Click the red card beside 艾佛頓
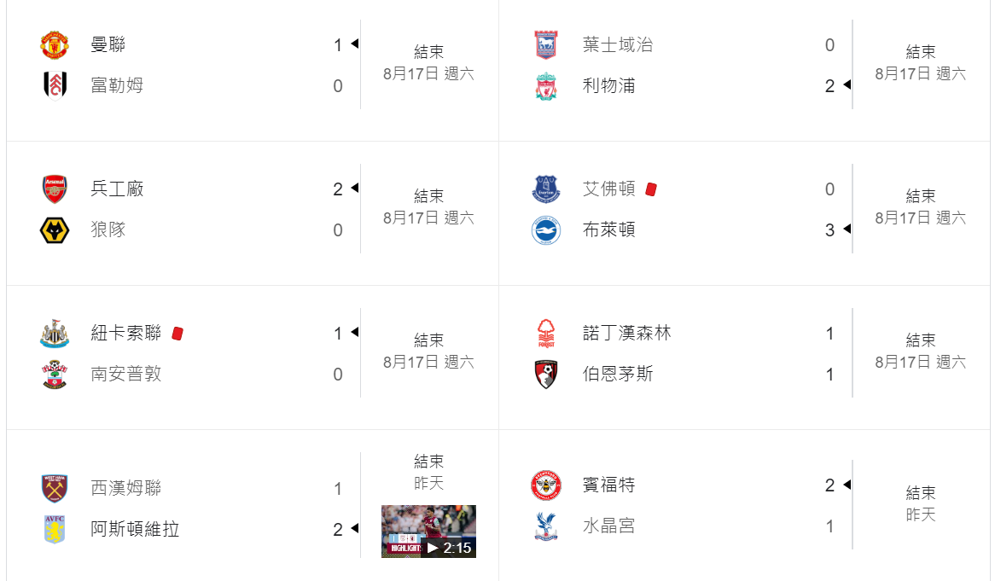The image size is (995, 581). pos(651,189)
